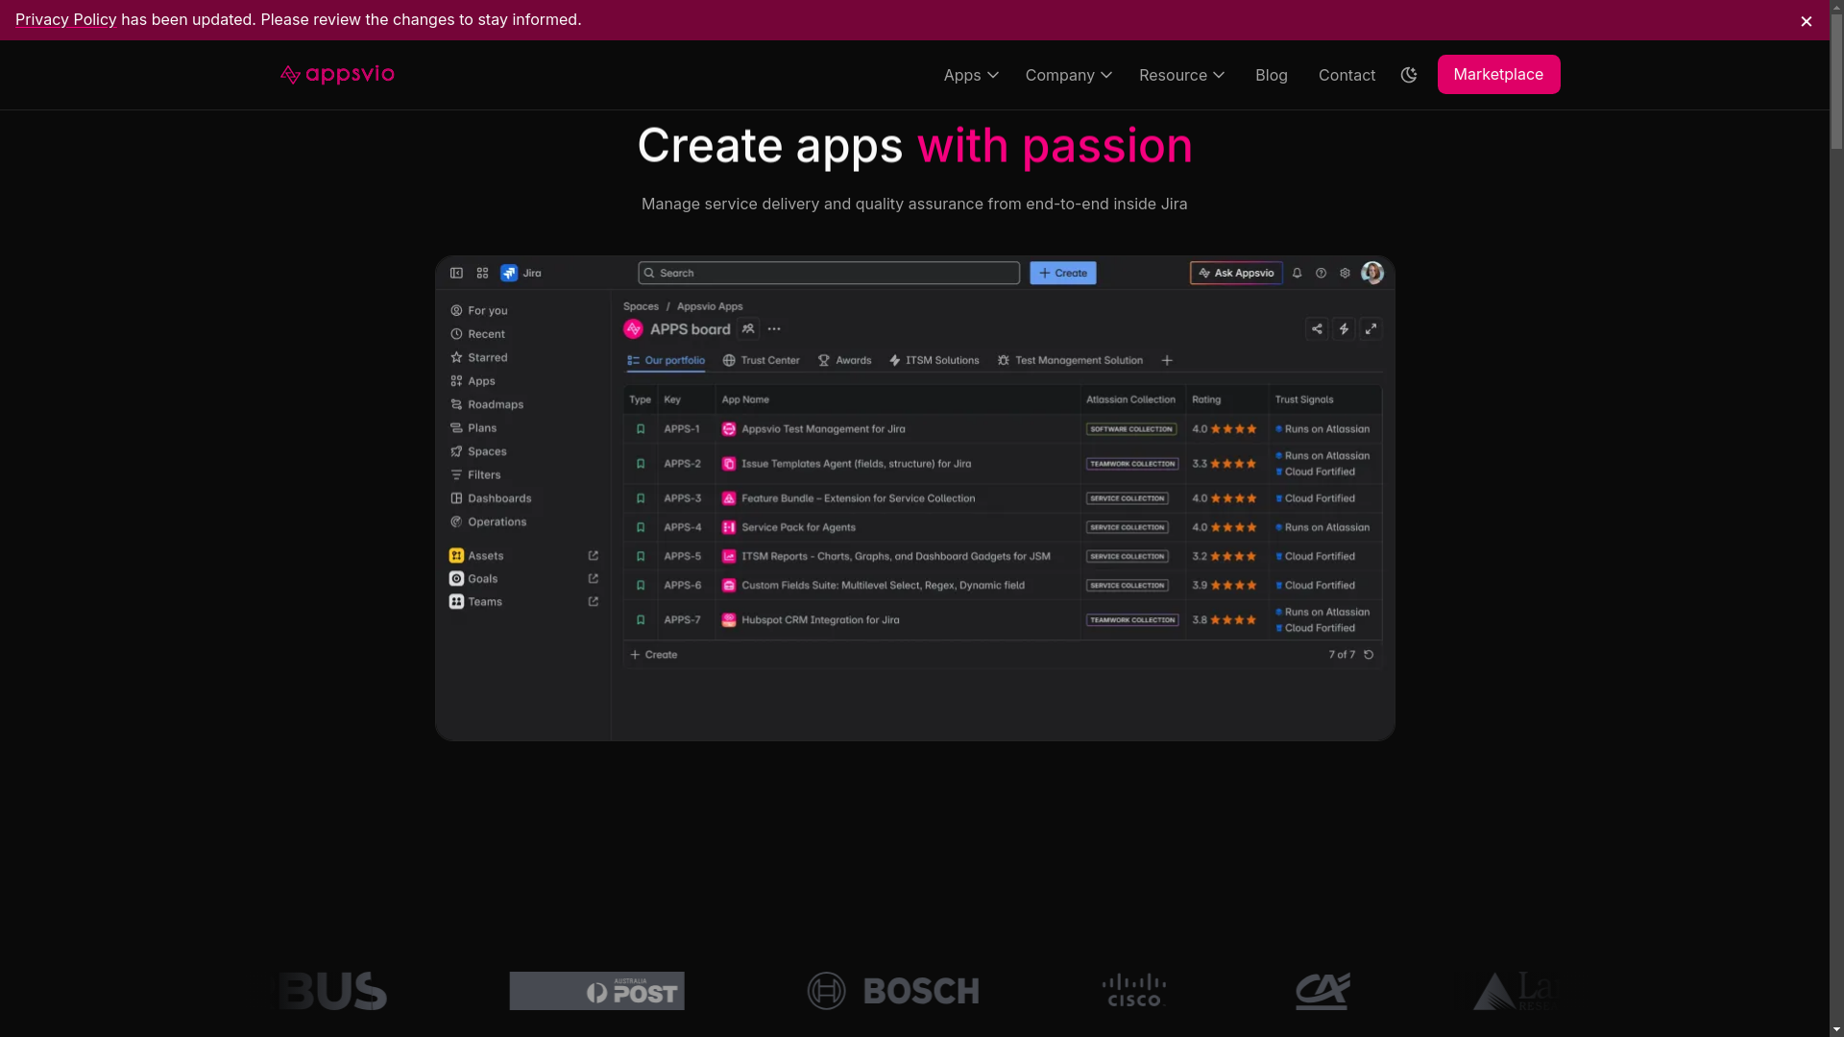Click the people icon next to APPS board
This screenshot has width=1844, height=1037.
pos(748,329)
